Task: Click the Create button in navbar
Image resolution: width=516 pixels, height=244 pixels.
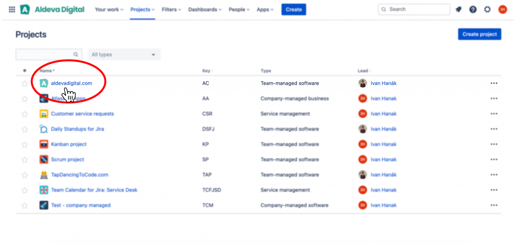Action: 294,10
